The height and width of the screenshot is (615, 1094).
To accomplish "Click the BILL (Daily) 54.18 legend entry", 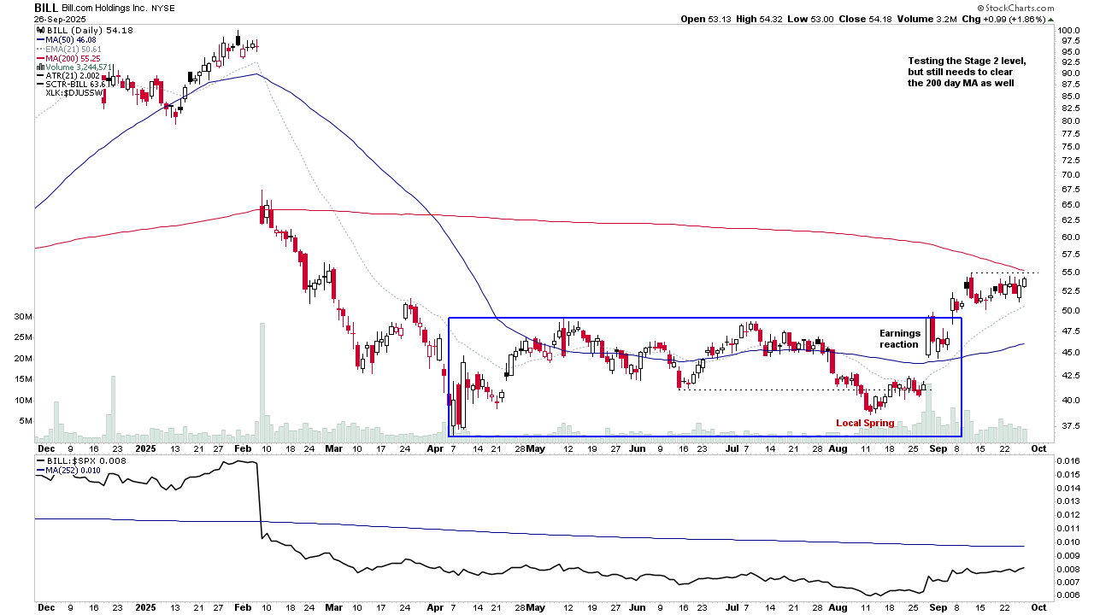I will [84, 31].
